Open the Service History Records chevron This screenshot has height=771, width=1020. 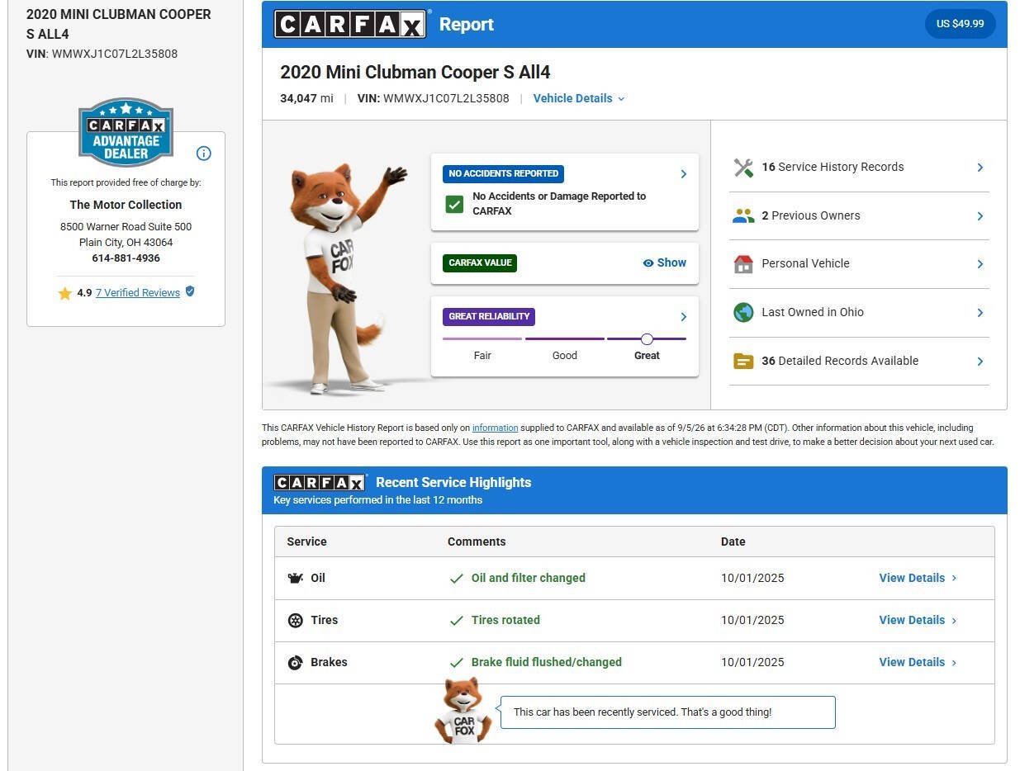(x=980, y=168)
